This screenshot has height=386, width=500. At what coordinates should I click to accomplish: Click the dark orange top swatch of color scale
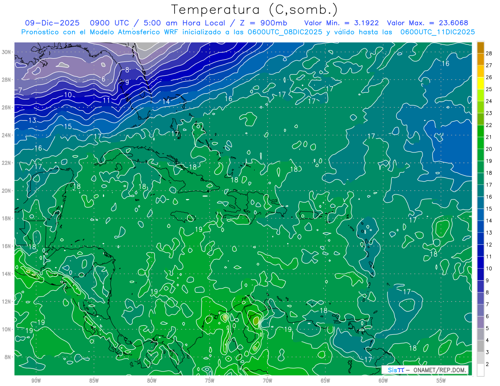pos(480,48)
